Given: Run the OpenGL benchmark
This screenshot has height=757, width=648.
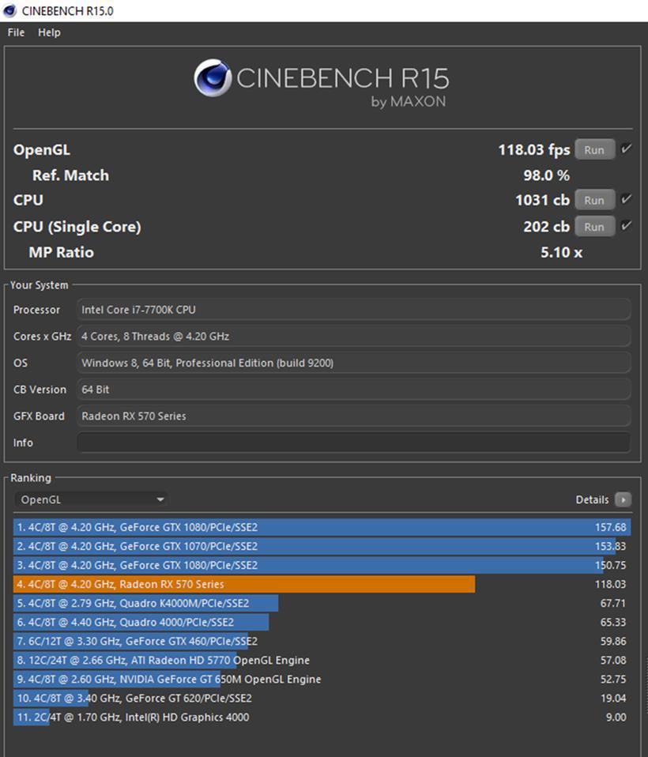Looking at the screenshot, I should click(x=594, y=149).
